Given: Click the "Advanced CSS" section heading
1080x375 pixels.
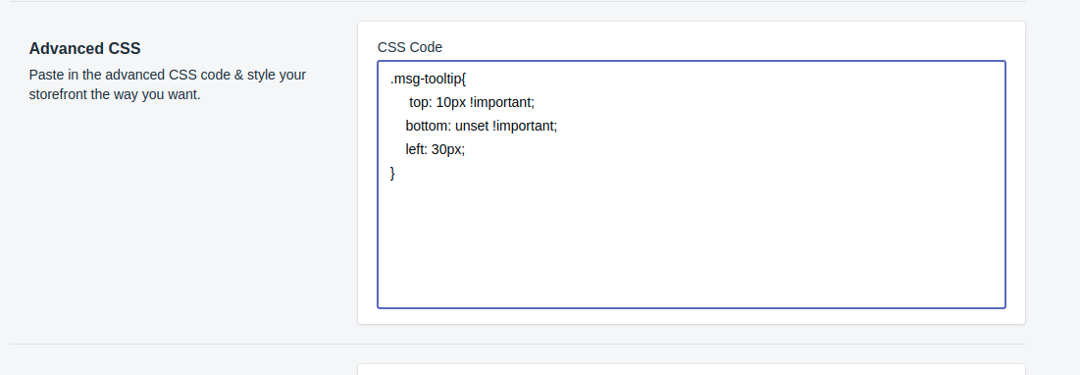Looking at the screenshot, I should (x=84, y=49).
